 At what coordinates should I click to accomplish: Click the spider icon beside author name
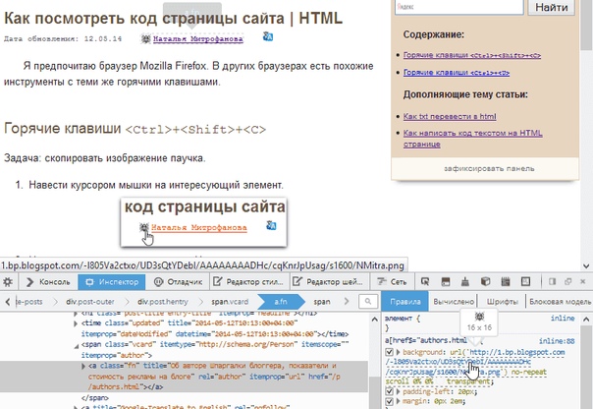pyautogui.click(x=145, y=38)
